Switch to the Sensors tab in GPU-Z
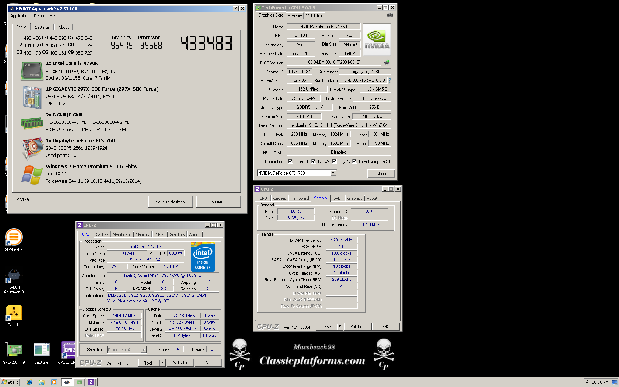Image resolution: width=619 pixels, height=387 pixels. point(295,16)
